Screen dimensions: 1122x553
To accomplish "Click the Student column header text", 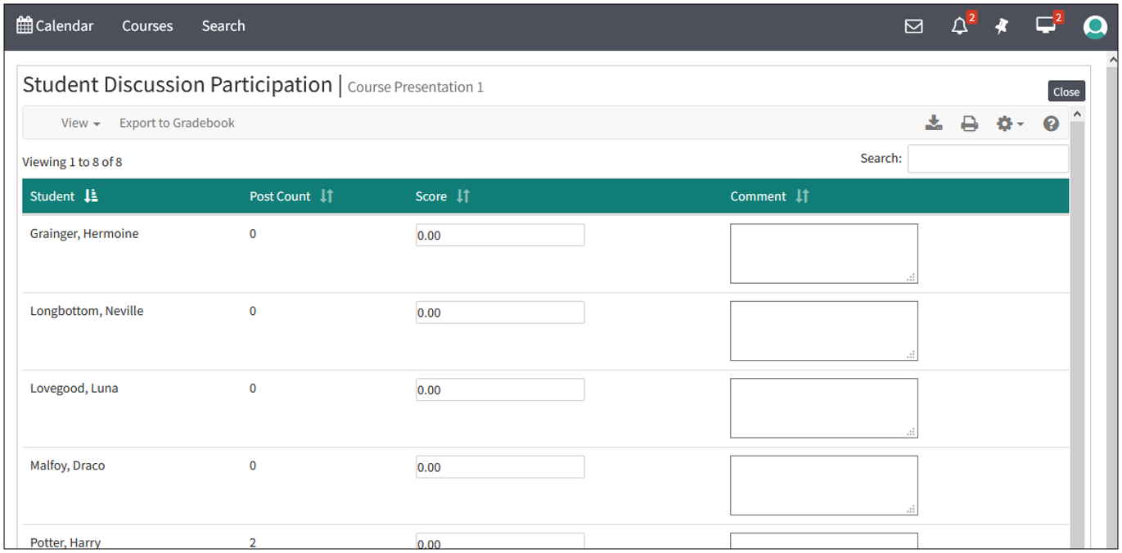I will (52, 196).
